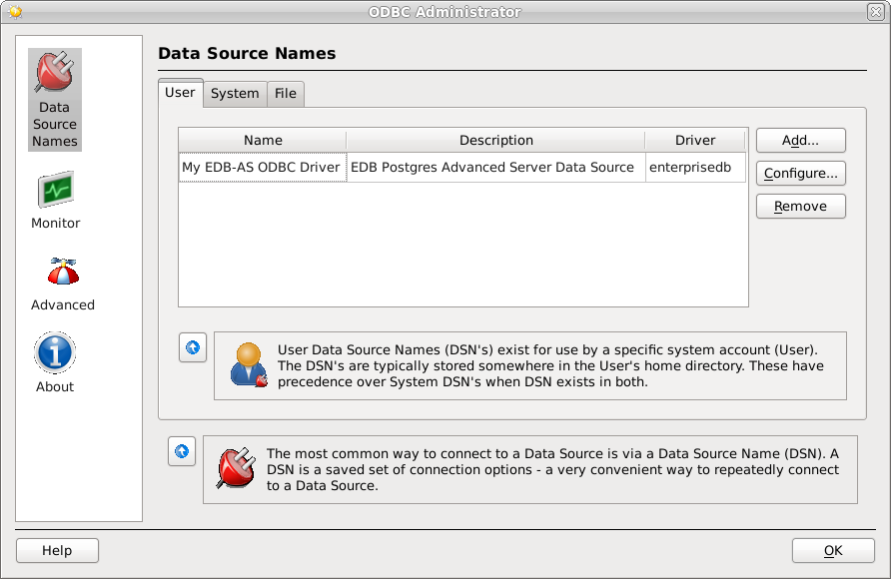Image resolution: width=891 pixels, height=579 pixels.
Task: Switch to the User tab
Action: pyautogui.click(x=180, y=93)
